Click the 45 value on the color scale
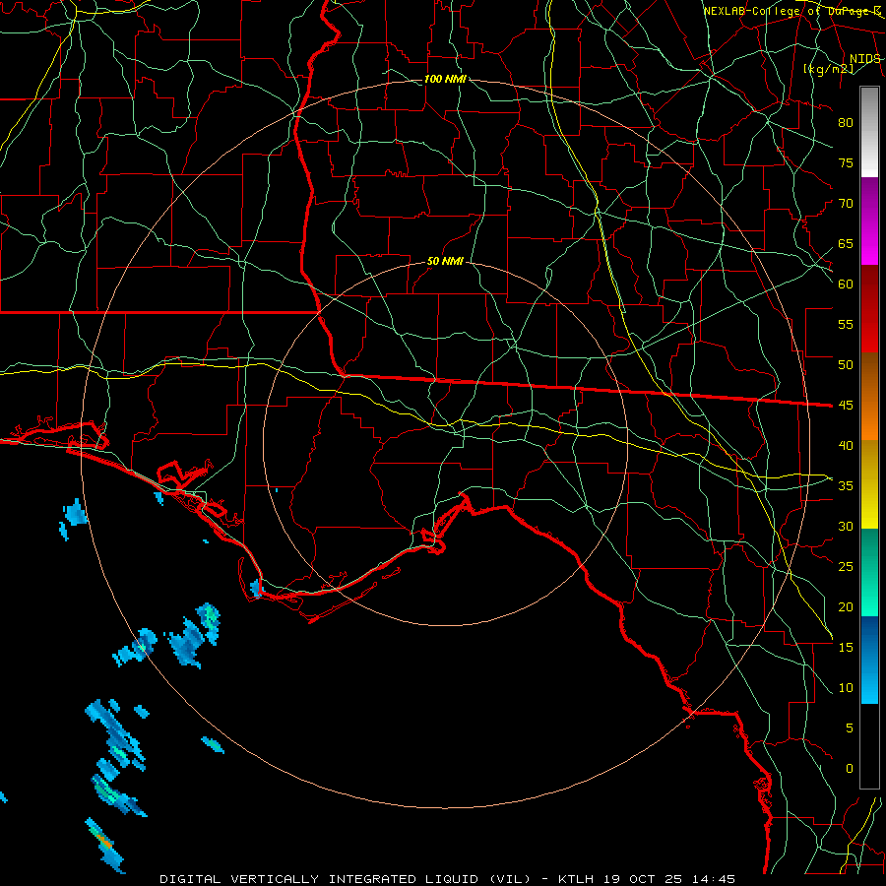Screen dimensions: 886x886 846,406
